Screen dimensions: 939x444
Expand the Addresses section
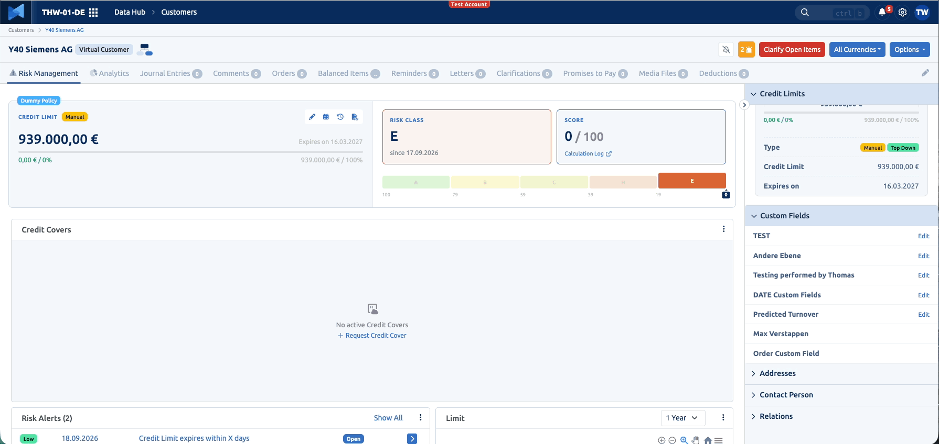point(841,373)
